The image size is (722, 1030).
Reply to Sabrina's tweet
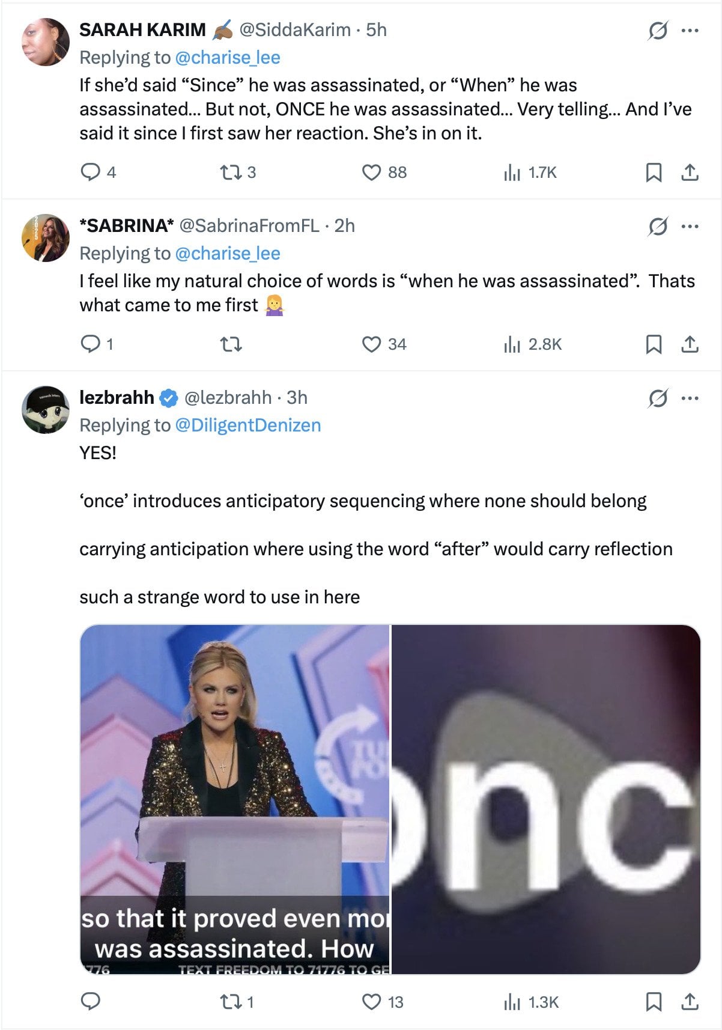[x=90, y=344]
